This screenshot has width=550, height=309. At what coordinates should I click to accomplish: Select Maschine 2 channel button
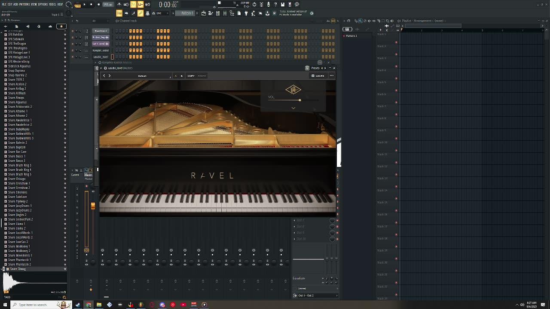[101, 31]
